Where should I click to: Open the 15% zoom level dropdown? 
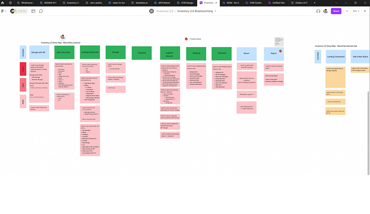[356, 11]
